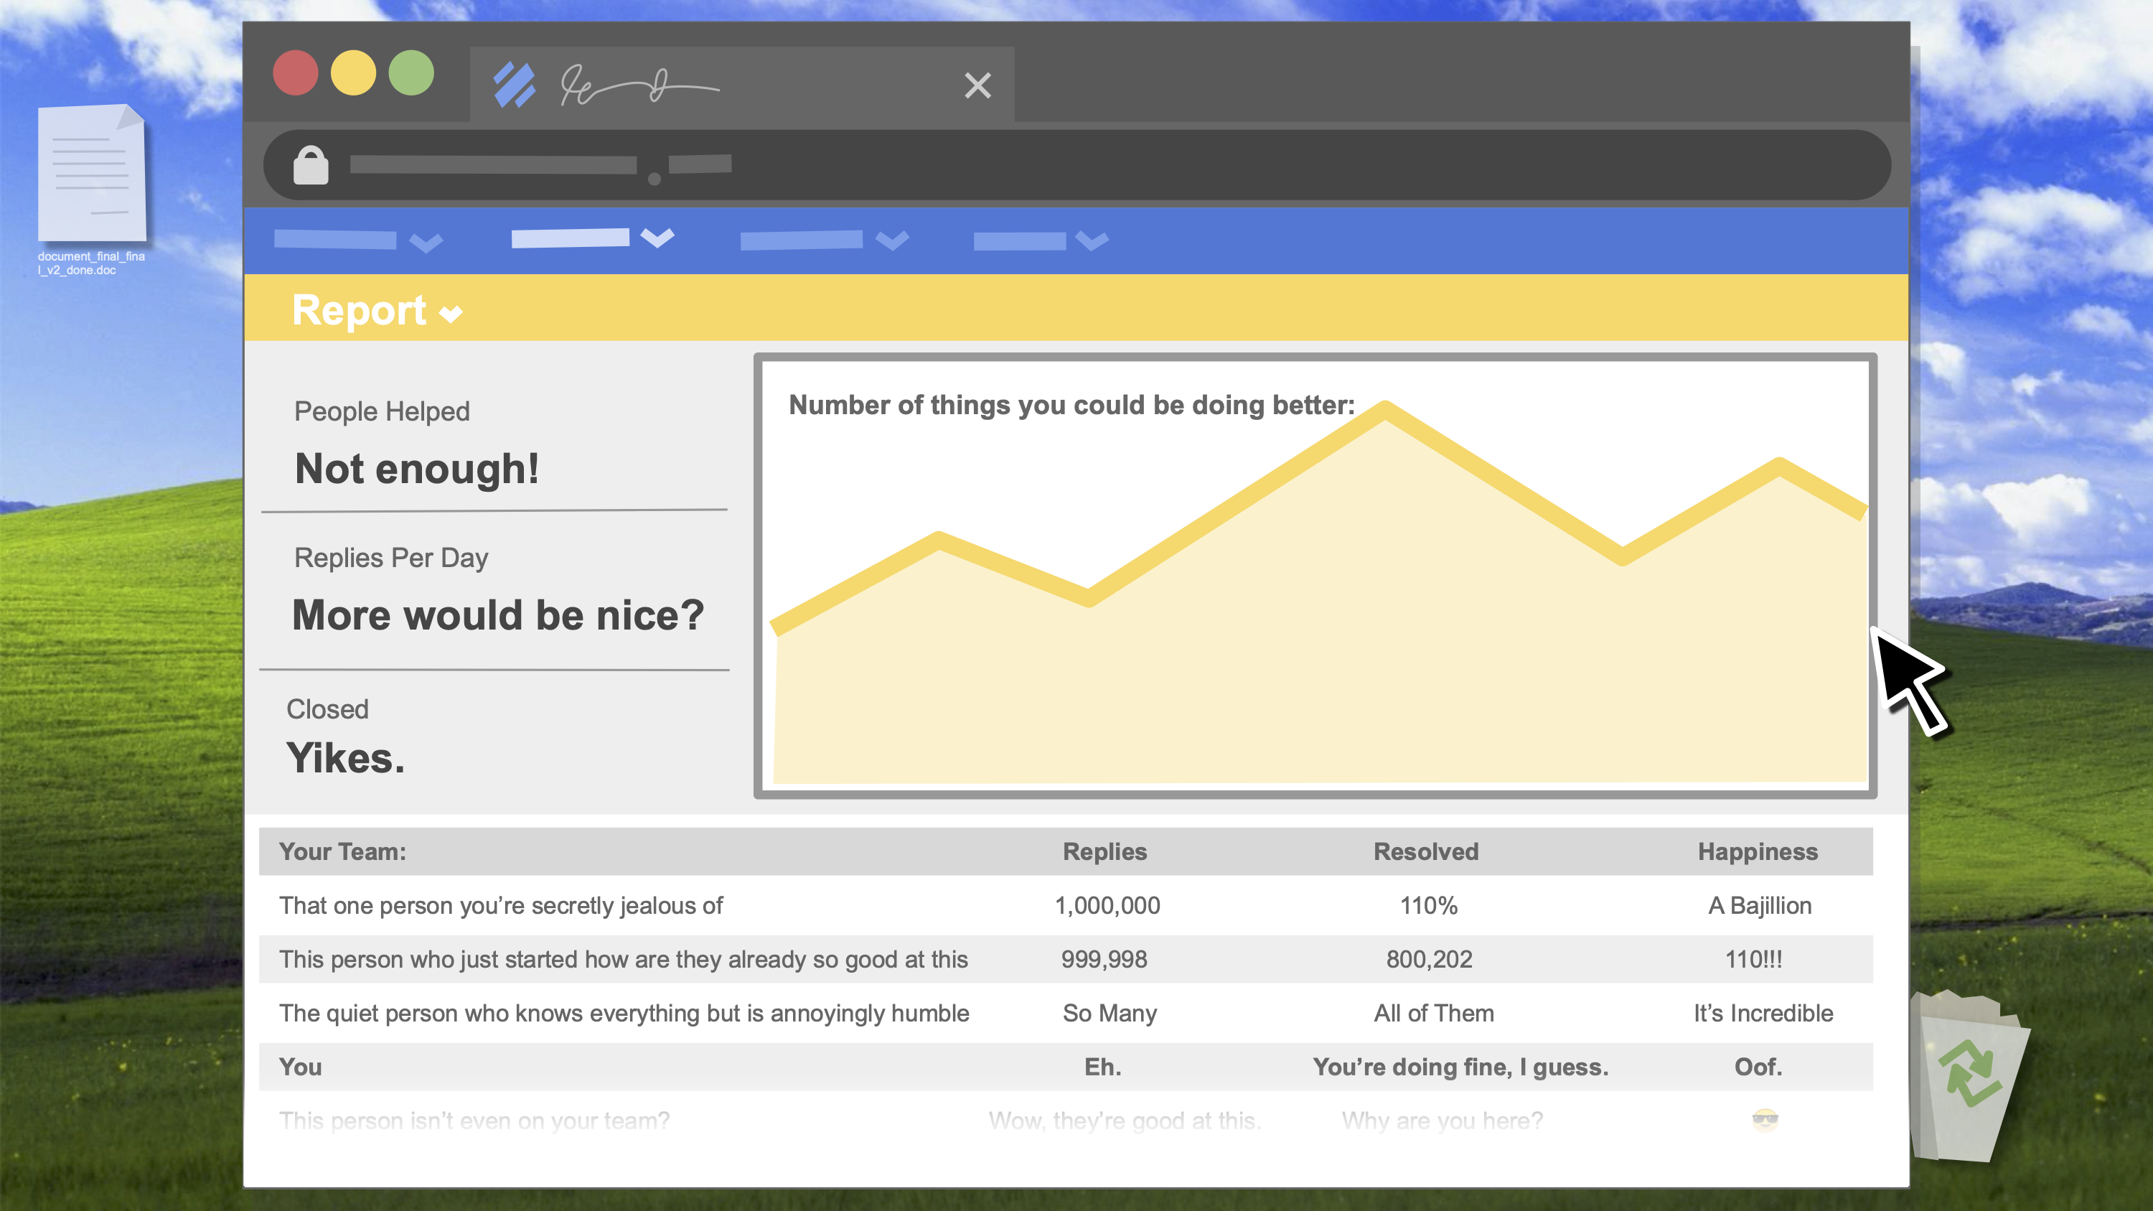Click the 'It's Incredible' happiness cell
Viewport: 2153px width, 1211px height.
(x=1763, y=1013)
